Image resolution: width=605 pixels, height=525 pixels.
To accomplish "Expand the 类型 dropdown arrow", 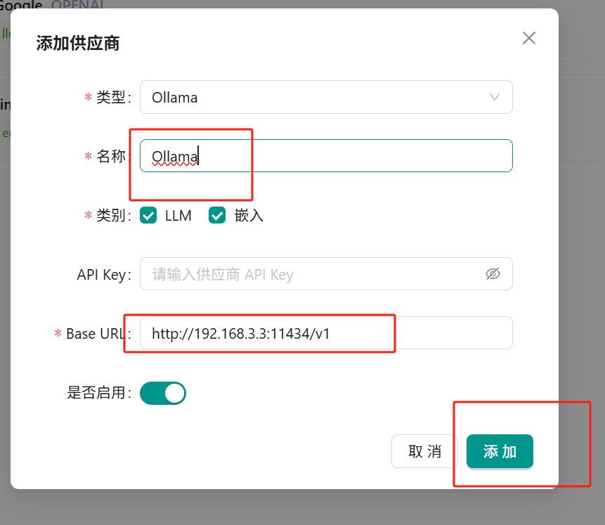I will pyautogui.click(x=494, y=97).
